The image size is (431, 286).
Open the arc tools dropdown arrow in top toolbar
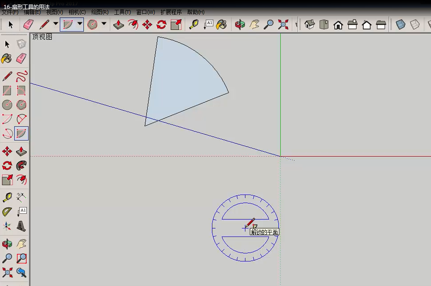pyautogui.click(x=80, y=24)
